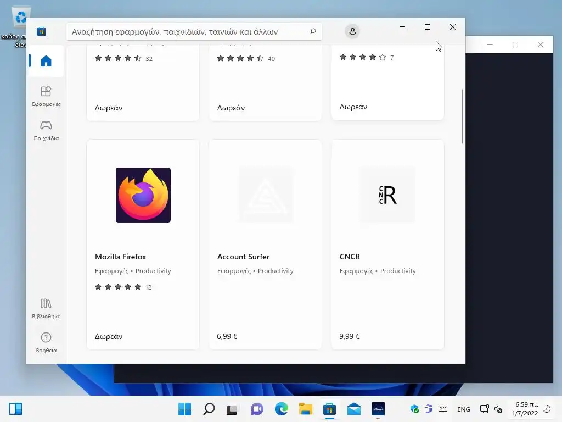Click the star rating with 32 reviews
Viewport: 562px width, 422px height.
pos(123,58)
